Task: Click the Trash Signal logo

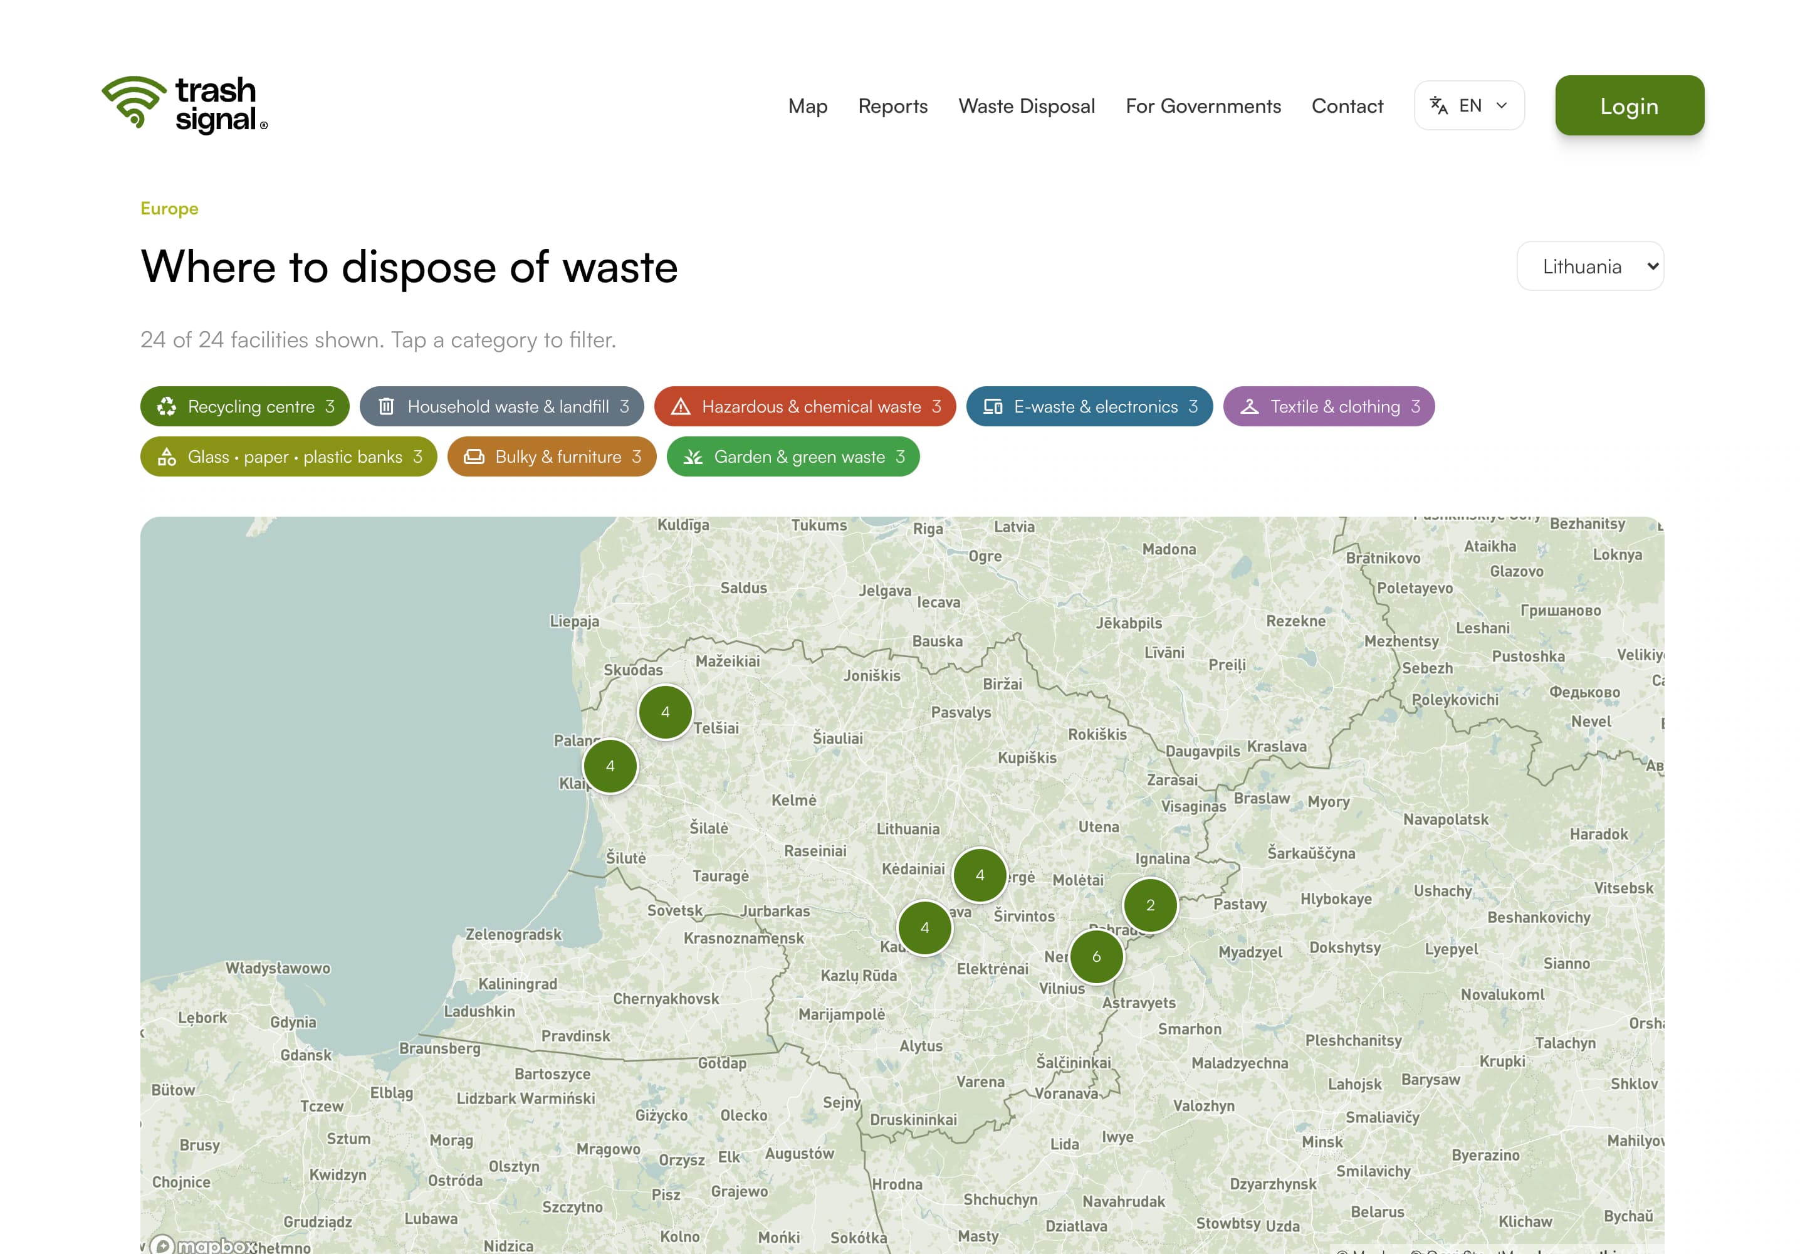Action: point(185,105)
